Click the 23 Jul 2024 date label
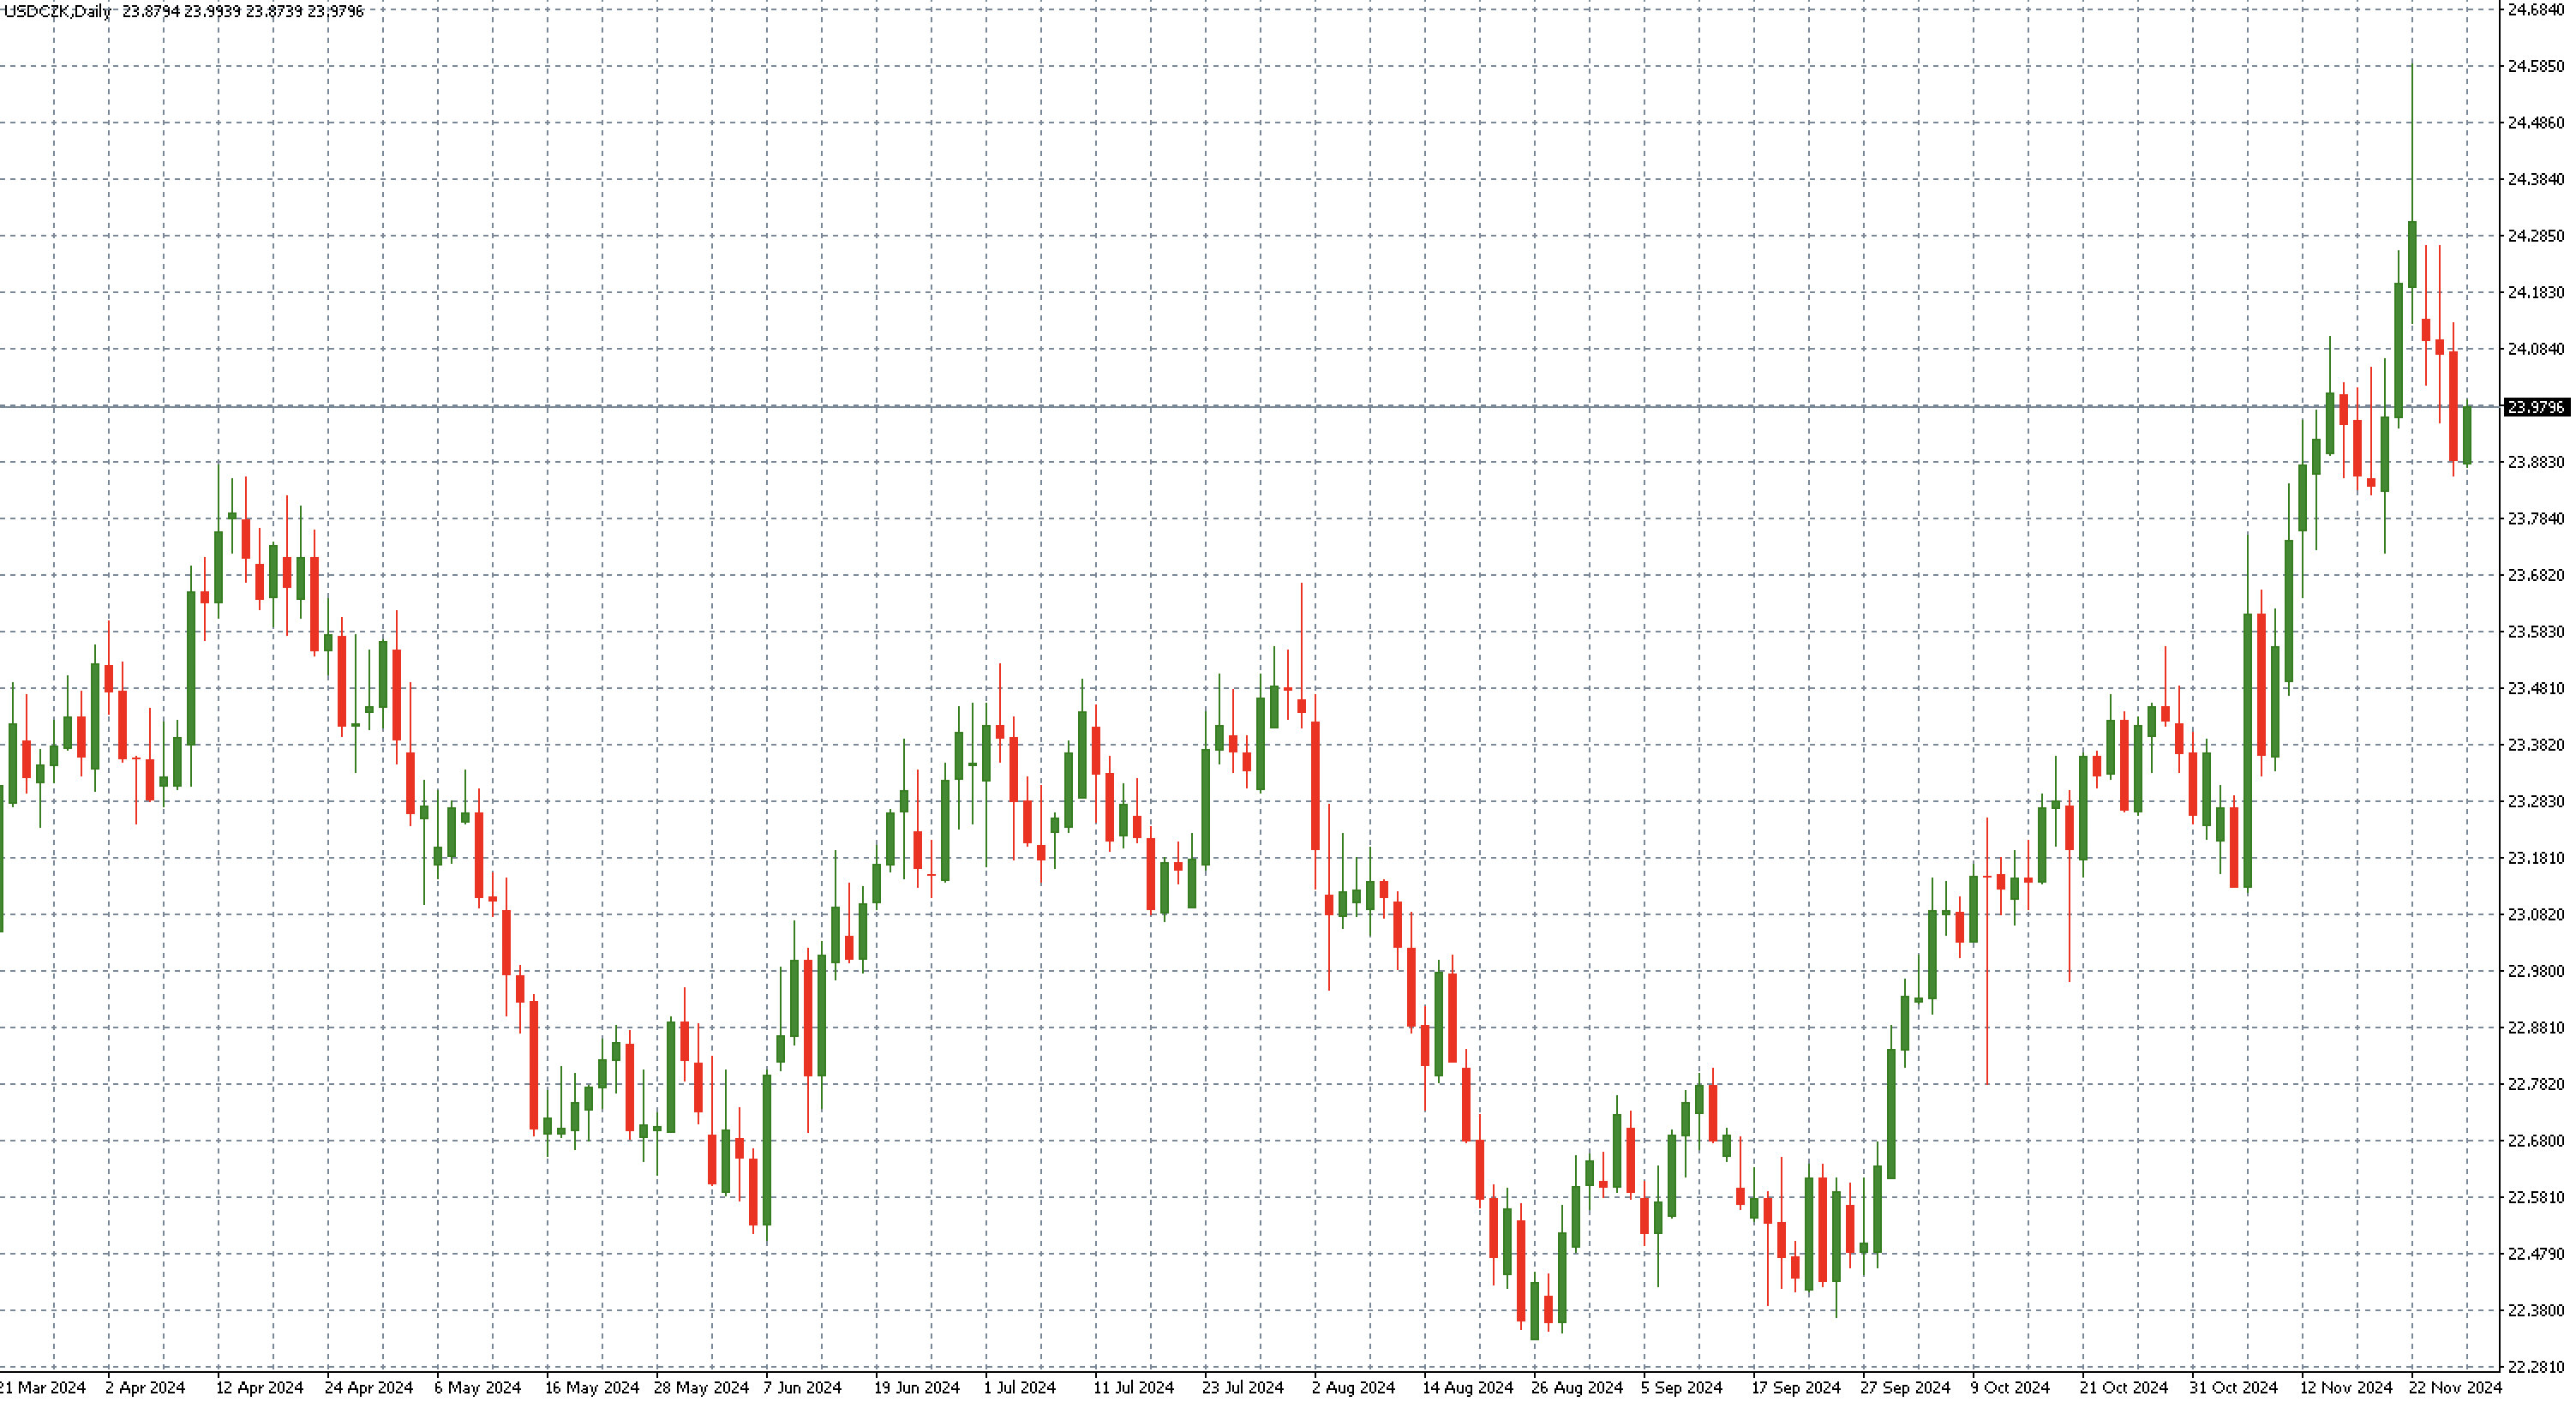This screenshot has height=1402, width=2576. [x=1242, y=1388]
